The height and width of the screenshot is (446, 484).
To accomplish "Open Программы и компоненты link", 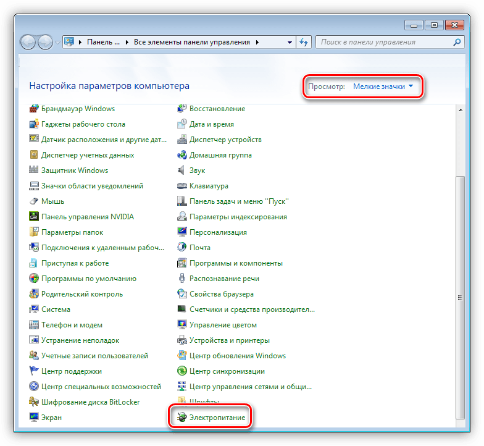I will (x=236, y=263).
